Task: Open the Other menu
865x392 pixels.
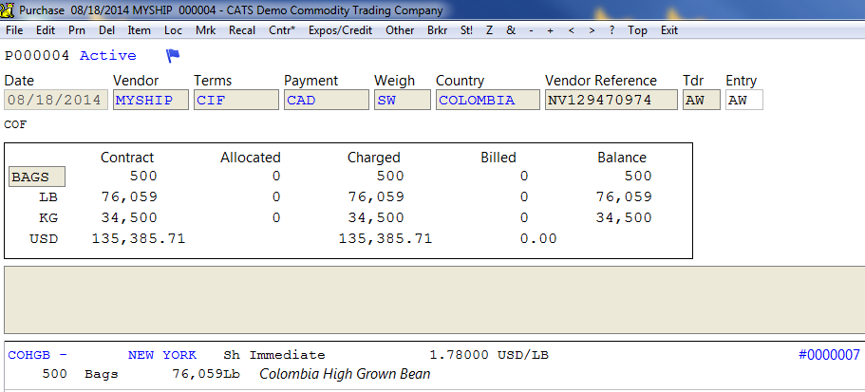Action: pyautogui.click(x=400, y=30)
